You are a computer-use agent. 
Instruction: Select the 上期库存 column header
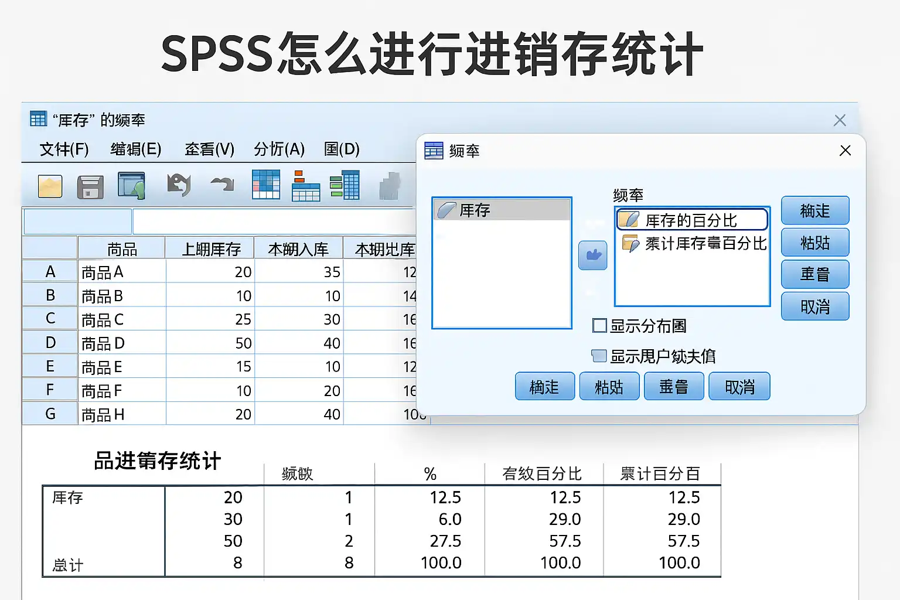coord(210,248)
